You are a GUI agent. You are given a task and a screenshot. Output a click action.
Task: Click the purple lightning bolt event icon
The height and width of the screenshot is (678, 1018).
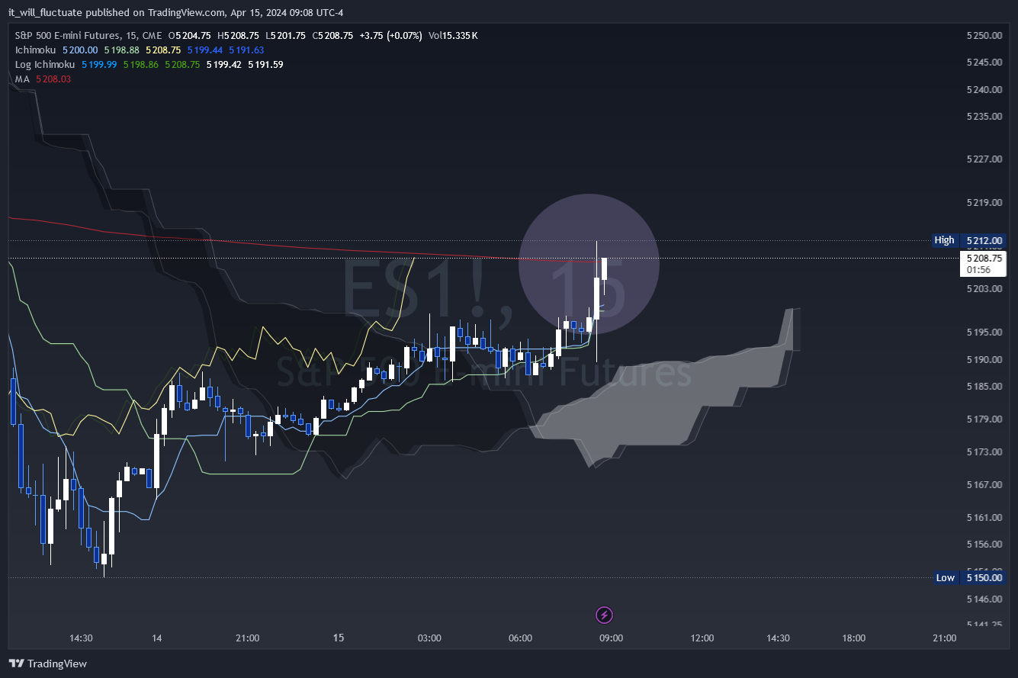(x=604, y=615)
